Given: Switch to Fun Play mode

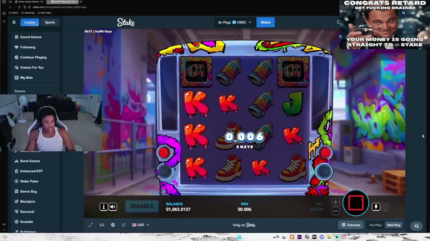Looking at the screenshot, I should 375,225.
